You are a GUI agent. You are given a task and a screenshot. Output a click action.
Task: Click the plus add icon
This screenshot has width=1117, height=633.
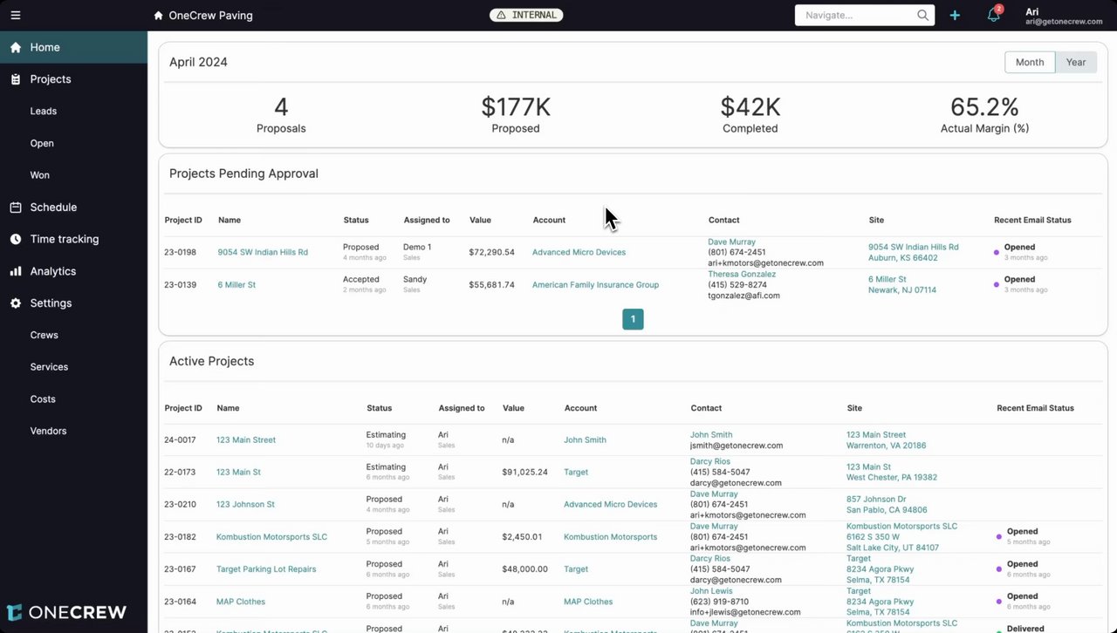pos(955,15)
